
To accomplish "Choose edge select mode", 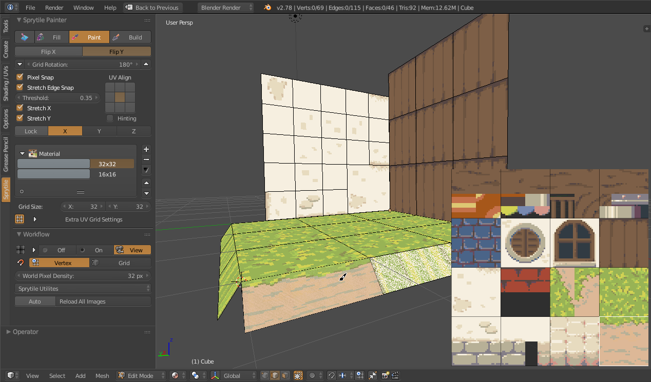I will point(275,375).
